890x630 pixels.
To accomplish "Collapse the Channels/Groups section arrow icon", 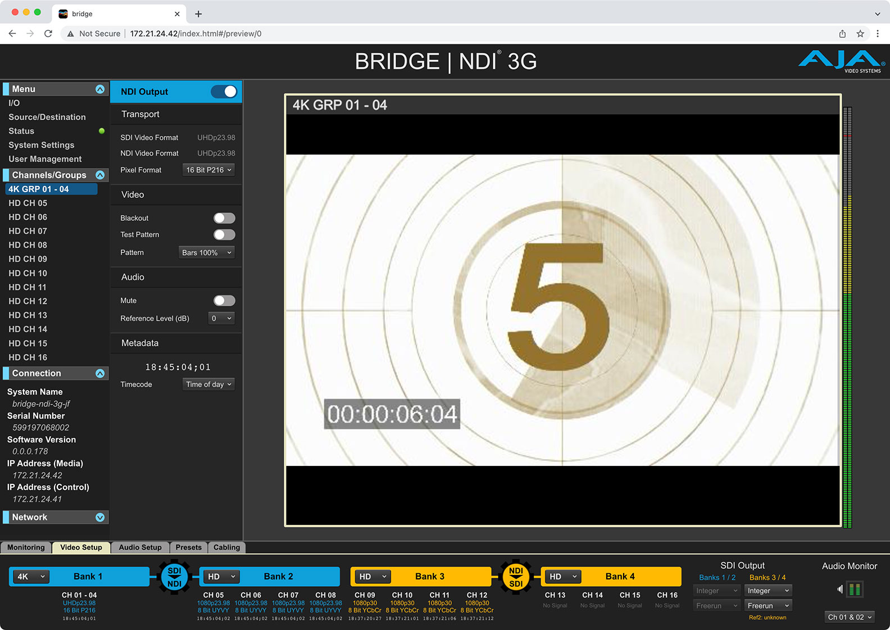I will coord(100,175).
